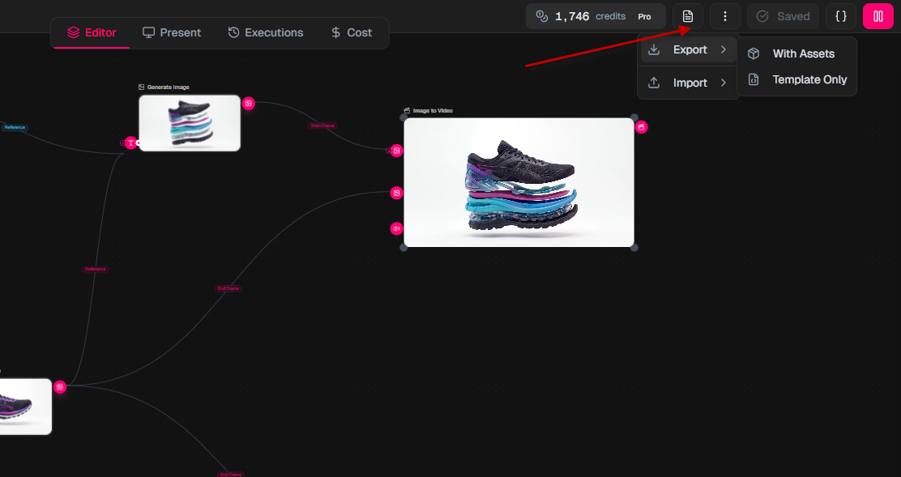Viewport: 901px width, 477px height.
Task: Open the Executions tab
Action: coord(265,32)
